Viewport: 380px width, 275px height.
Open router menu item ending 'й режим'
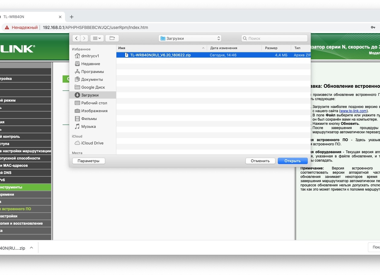(x=25, y=100)
